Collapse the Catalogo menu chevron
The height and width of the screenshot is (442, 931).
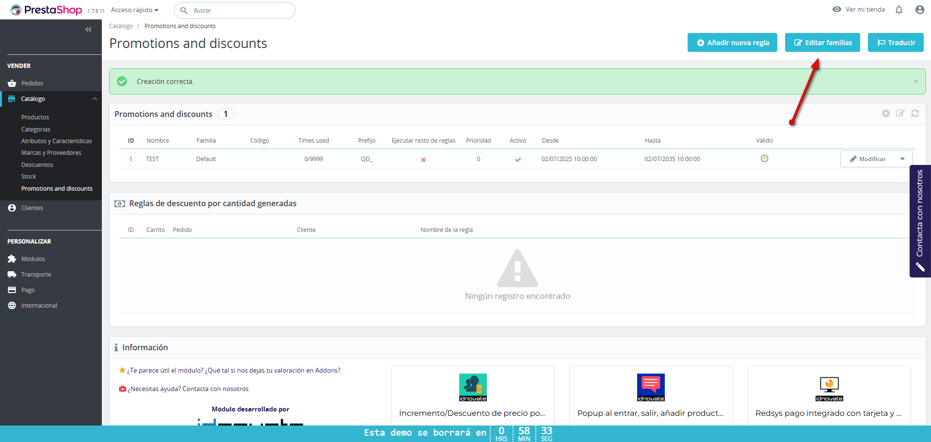[95, 99]
